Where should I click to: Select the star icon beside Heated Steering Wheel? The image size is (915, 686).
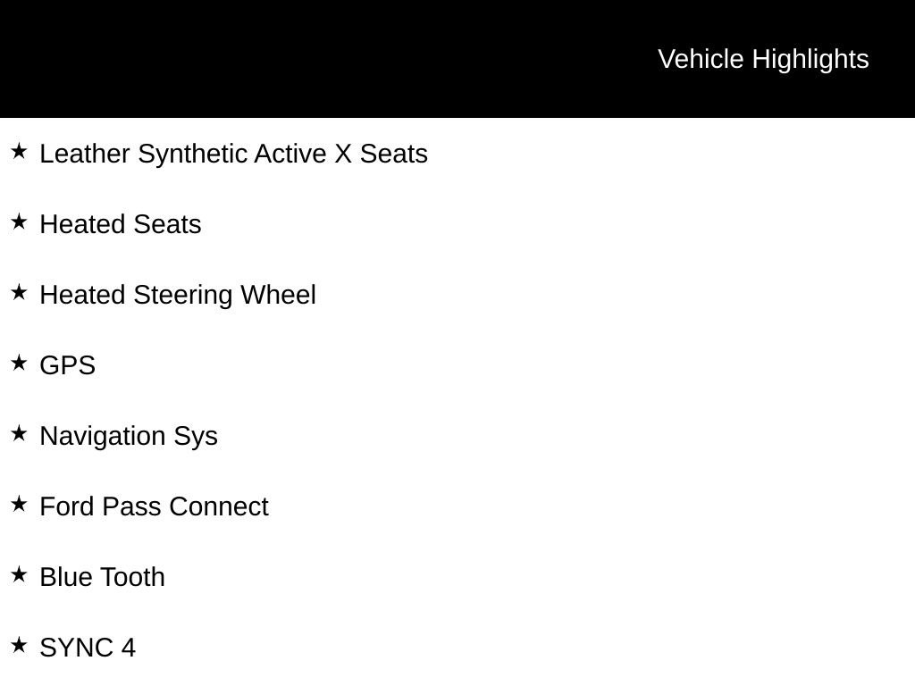click(19, 293)
